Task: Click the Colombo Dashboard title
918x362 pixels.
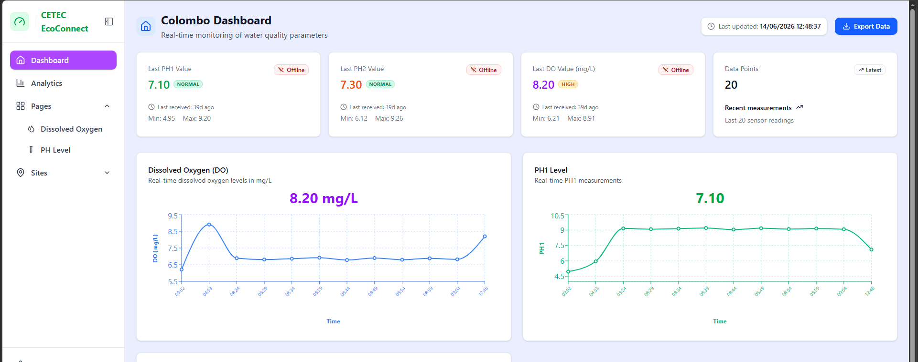Action: point(216,21)
